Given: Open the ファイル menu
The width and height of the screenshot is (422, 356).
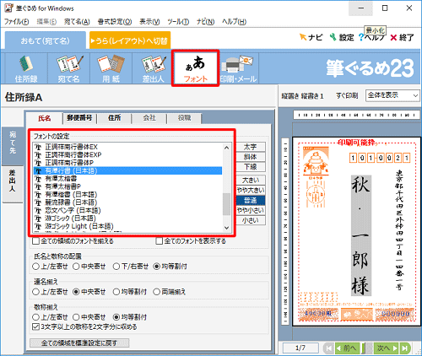Looking at the screenshot, I should [x=17, y=22].
